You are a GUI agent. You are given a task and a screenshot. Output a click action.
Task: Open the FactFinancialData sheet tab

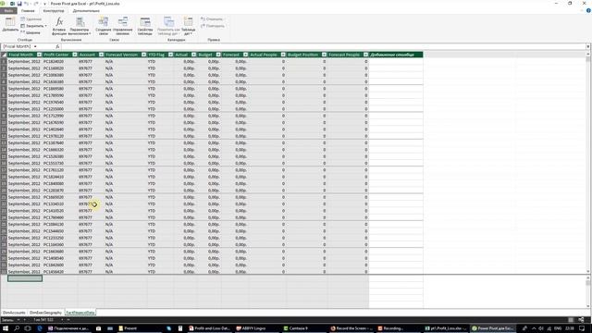(x=80, y=313)
